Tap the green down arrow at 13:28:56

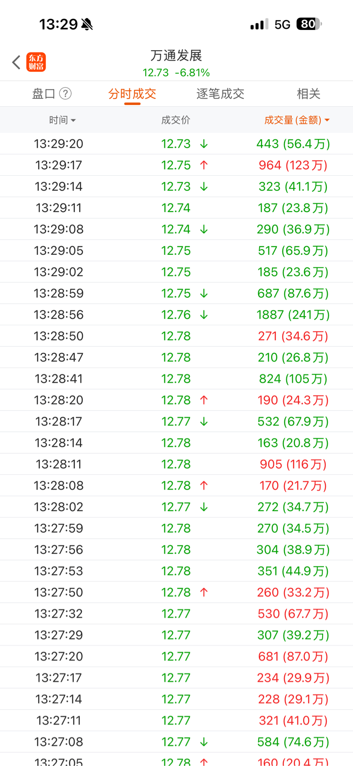tap(204, 315)
